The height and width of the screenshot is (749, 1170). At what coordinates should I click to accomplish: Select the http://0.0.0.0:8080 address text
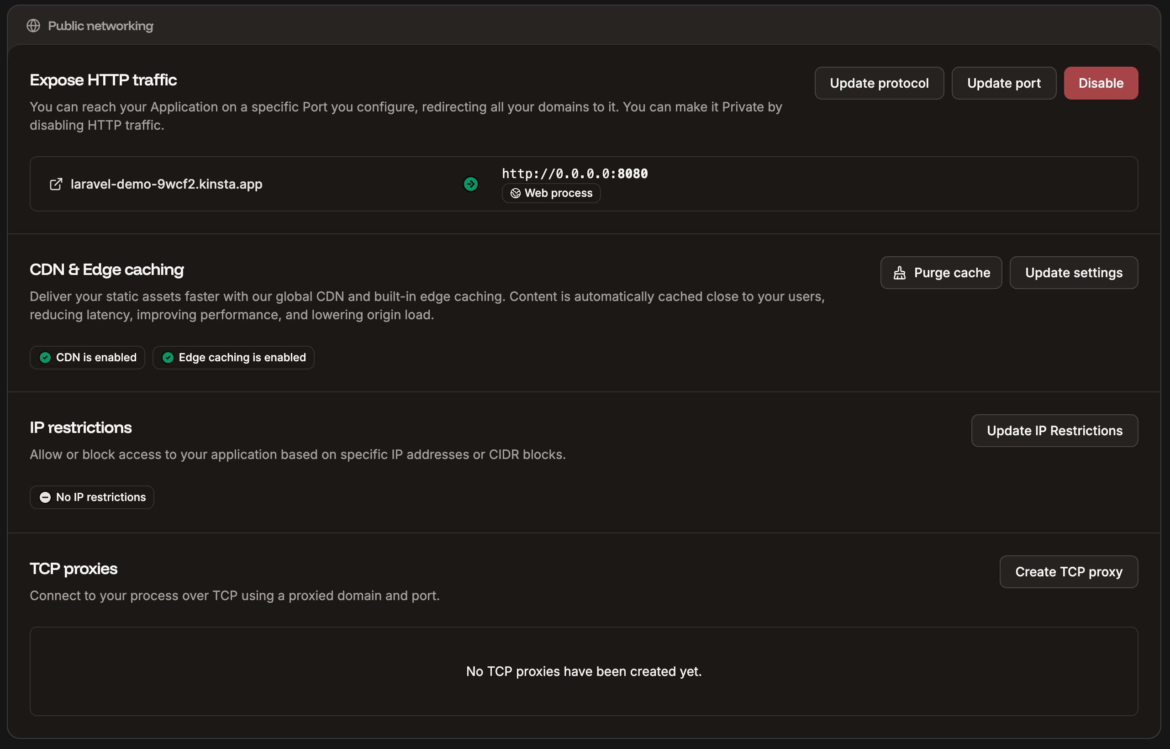tap(574, 174)
